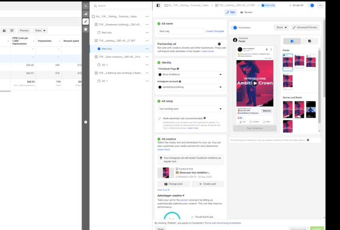Image resolution: width=340 pixels, height=230 pixels.
Task: Uncheck Multi-advertiser ads checkbox
Action: tap(160, 118)
